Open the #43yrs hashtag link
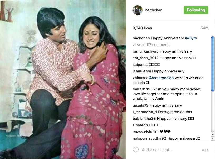The image size is (215, 159). 191,38
